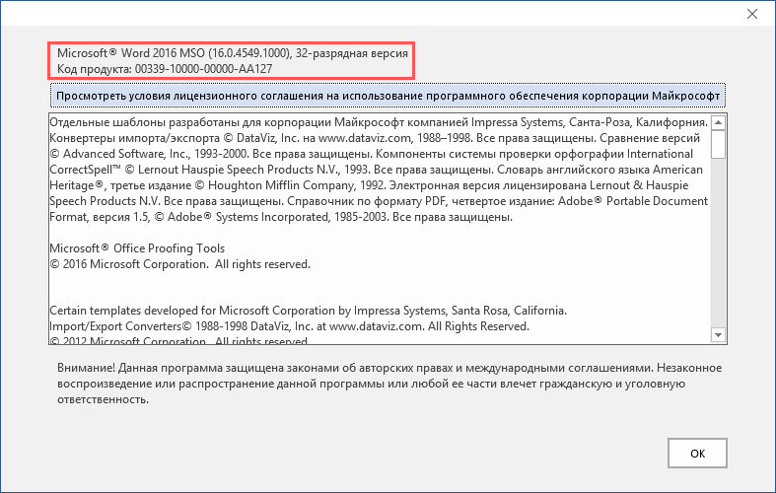Open the Microsoft license agreement terms link
This screenshot has width=776, height=493.
click(x=388, y=96)
